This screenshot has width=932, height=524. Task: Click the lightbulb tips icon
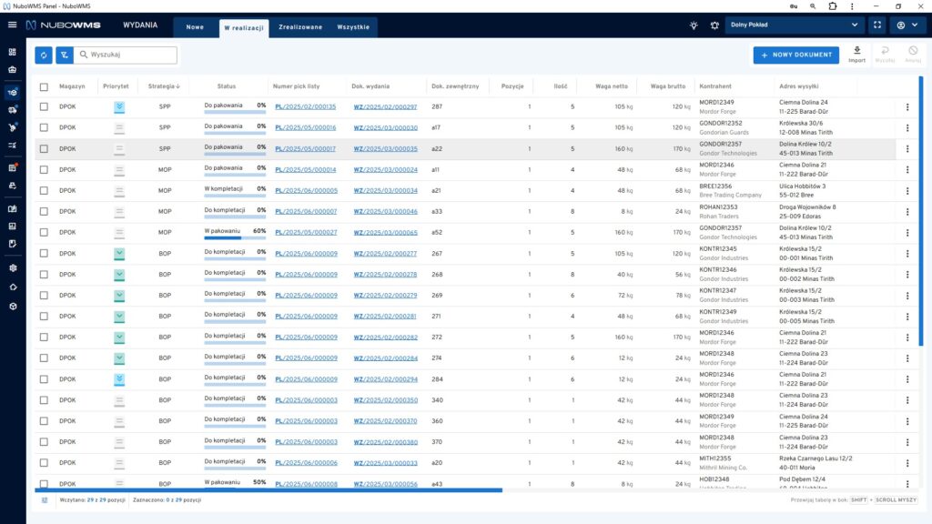coord(694,25)
